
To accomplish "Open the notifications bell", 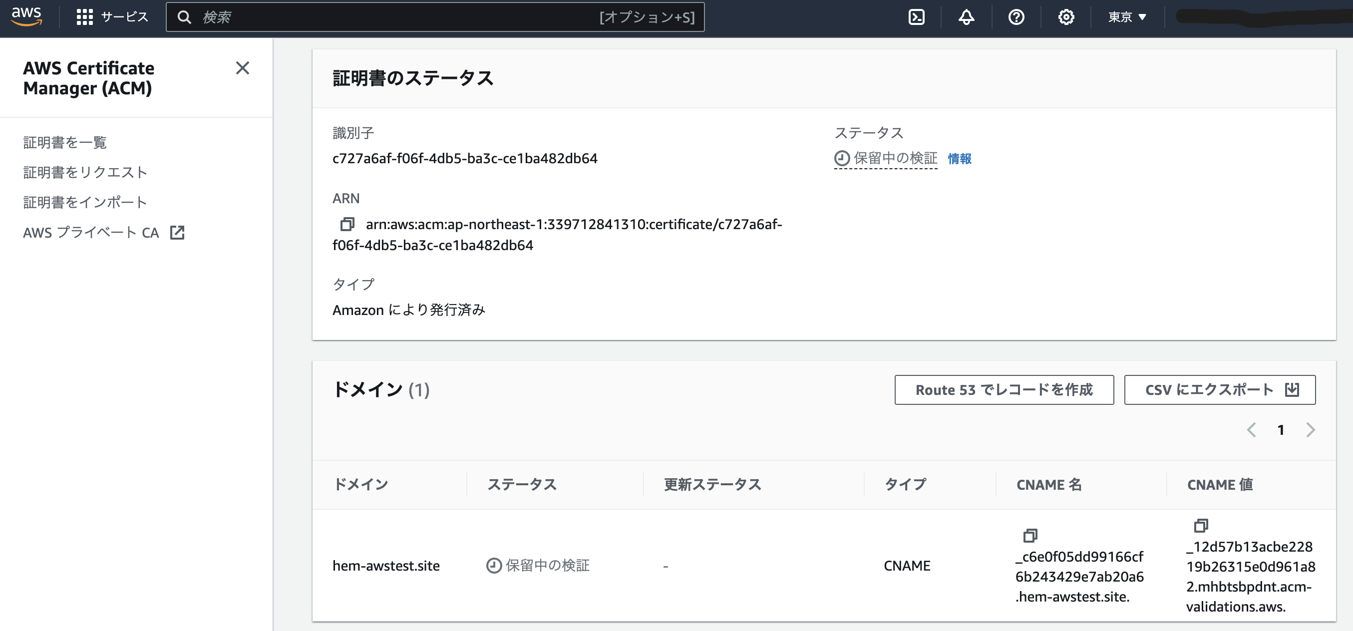I will (x=966, y=17).
